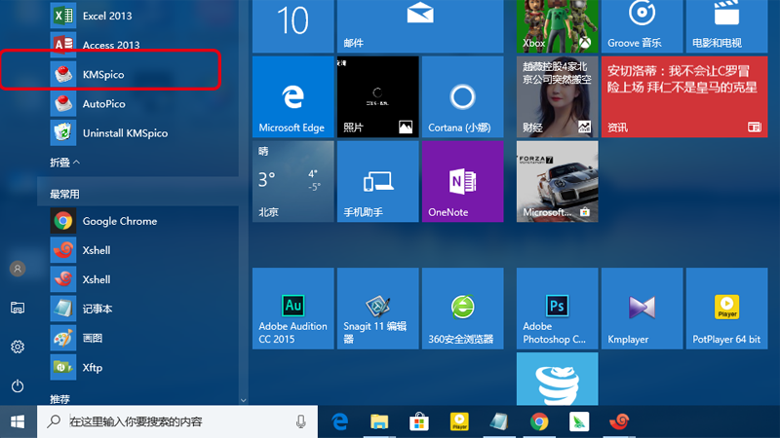Click the taskbar search input box
Viewport: 780px width, 438px height.
click(x=175, y=421)
